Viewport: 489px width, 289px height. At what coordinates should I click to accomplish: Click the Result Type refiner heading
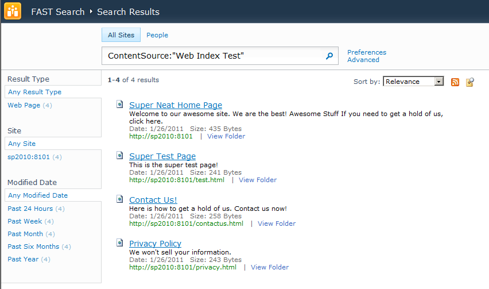tap(28, 79)
